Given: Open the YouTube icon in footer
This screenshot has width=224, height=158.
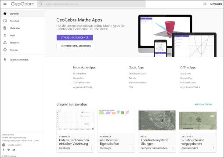Looking at the screenshot, I should (14, 150).
